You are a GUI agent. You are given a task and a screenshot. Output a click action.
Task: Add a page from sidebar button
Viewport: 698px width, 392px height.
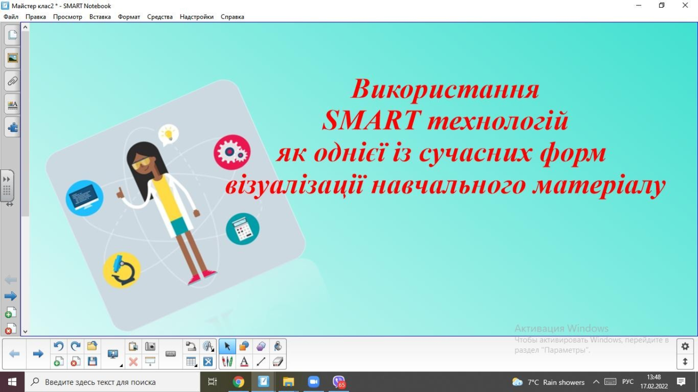point(10,313)
